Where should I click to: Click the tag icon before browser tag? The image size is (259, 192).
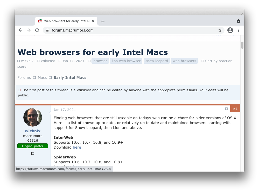coord(89,61)
